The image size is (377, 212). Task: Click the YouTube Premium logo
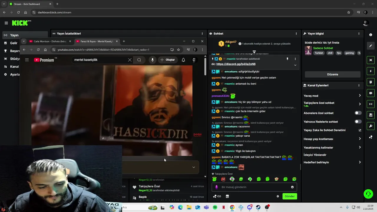[x=44, y=60]
